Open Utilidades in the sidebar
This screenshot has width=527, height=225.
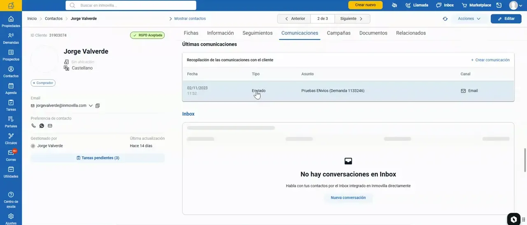tap(11, 172)
